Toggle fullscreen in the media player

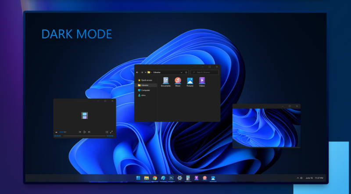point(111,132)
